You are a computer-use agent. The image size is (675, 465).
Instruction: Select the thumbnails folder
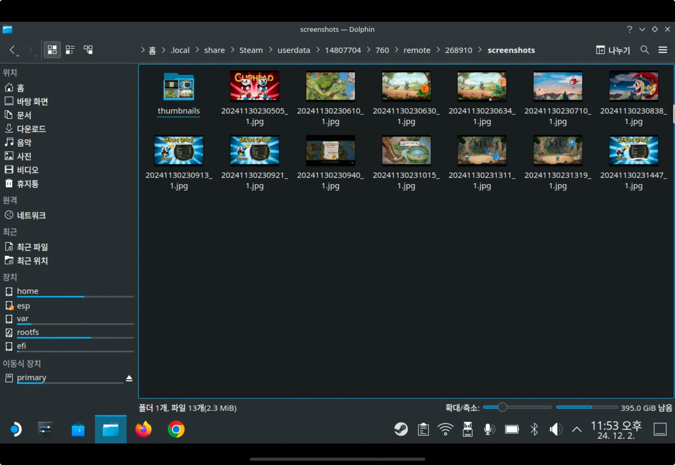tap(179, 94)
